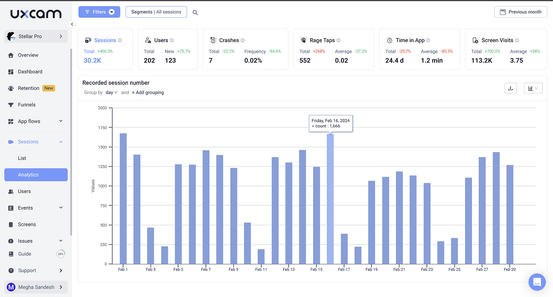Collapse the Sessions sidebar section
Screen dimensions: 553x297
(x=60, y=142)
